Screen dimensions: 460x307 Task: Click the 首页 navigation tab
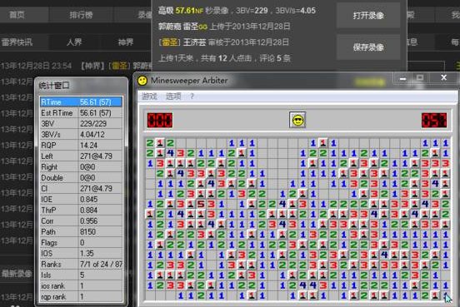17,15
